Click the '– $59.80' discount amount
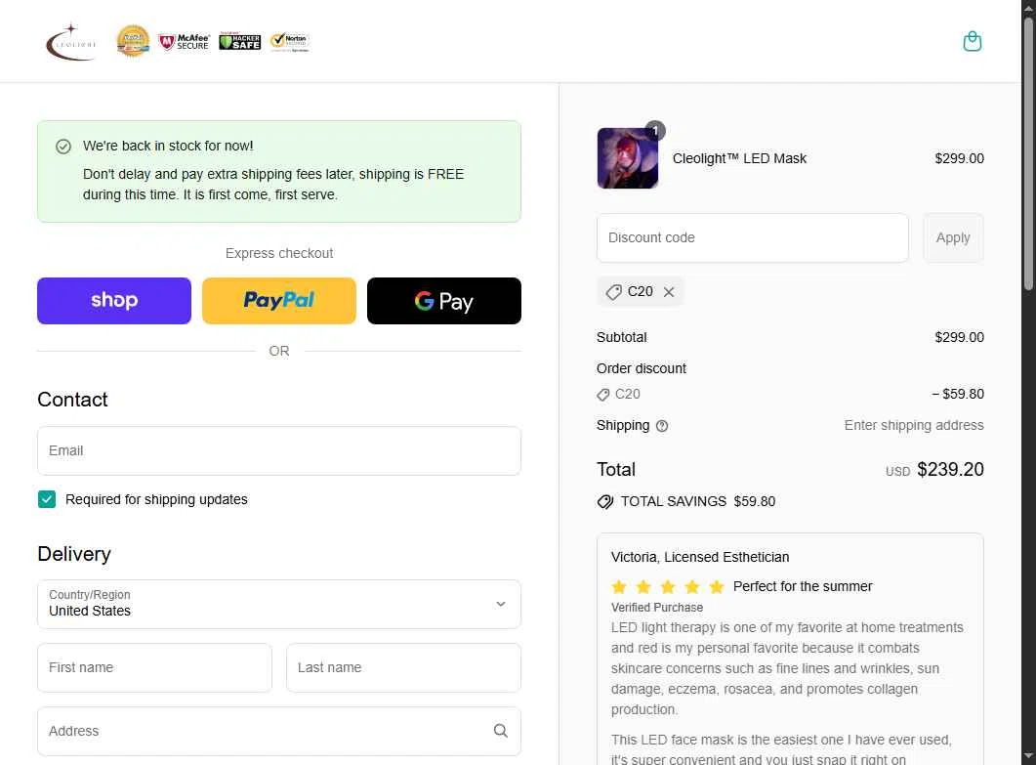Screen dimensions: 1036x765 (x=957, y=394)
